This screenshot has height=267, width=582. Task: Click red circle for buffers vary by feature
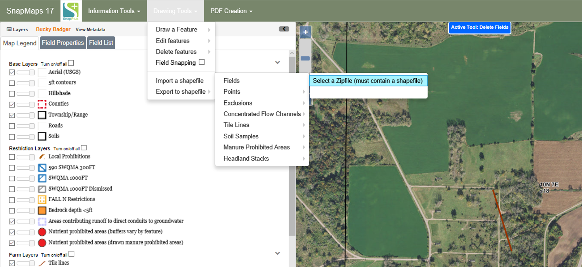pos(42,232)
